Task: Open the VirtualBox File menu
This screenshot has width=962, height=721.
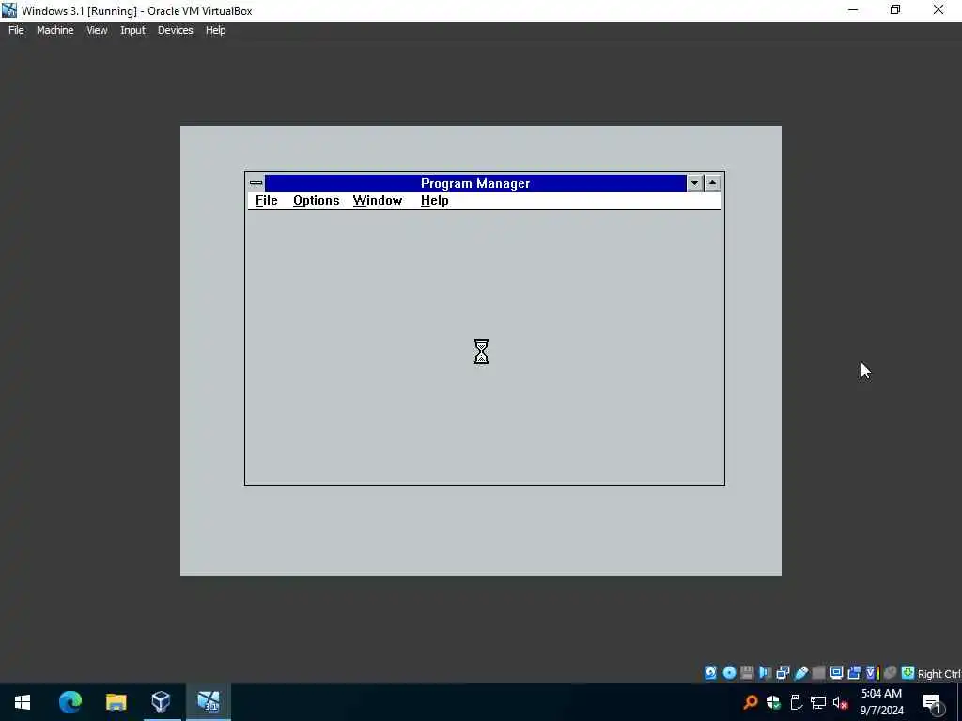Action: pyautogui.click(x=16, y=30)
